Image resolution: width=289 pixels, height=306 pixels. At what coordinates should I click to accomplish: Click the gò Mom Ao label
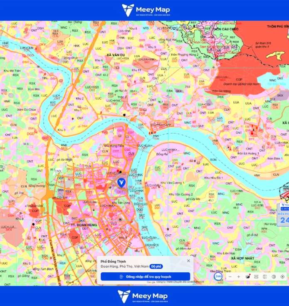[x=183, y=249]
